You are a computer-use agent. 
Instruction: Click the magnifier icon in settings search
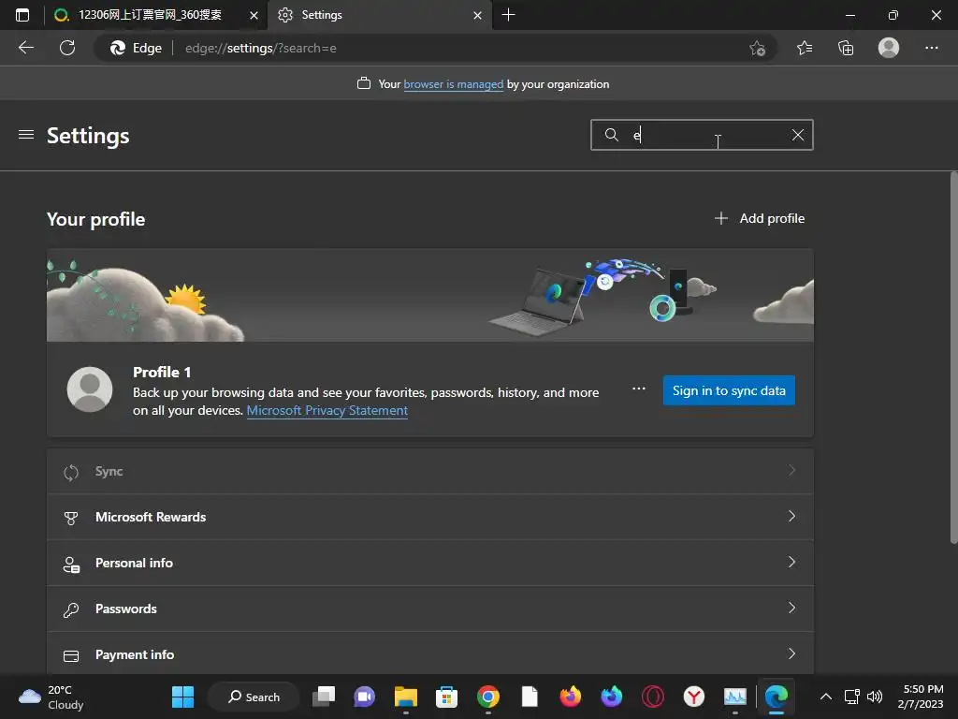[x=611, y=135]
